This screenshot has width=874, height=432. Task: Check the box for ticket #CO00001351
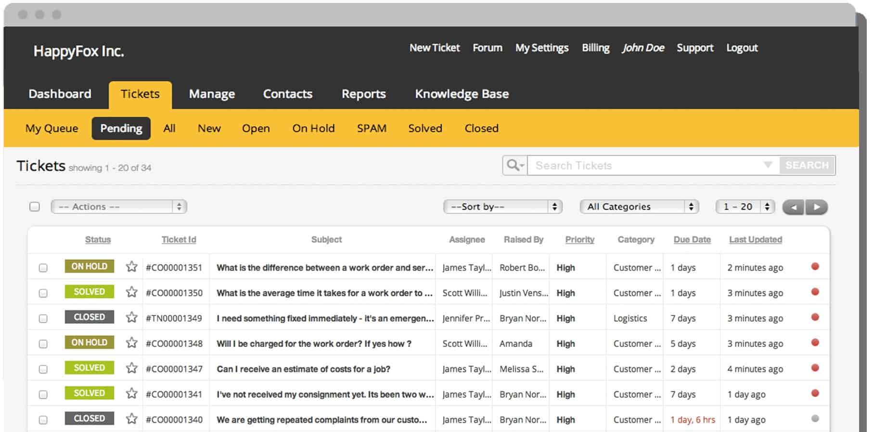43,268
